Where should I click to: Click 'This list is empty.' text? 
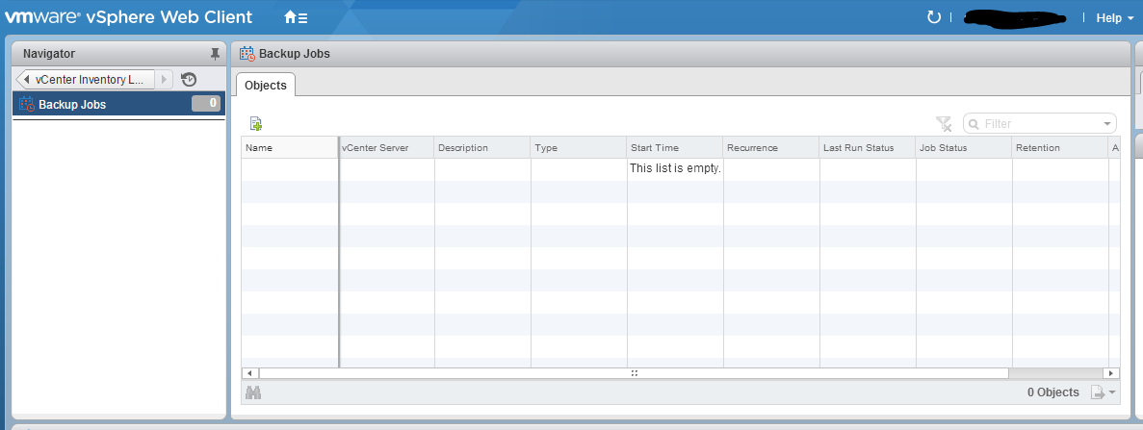click(x=675, y=168)
